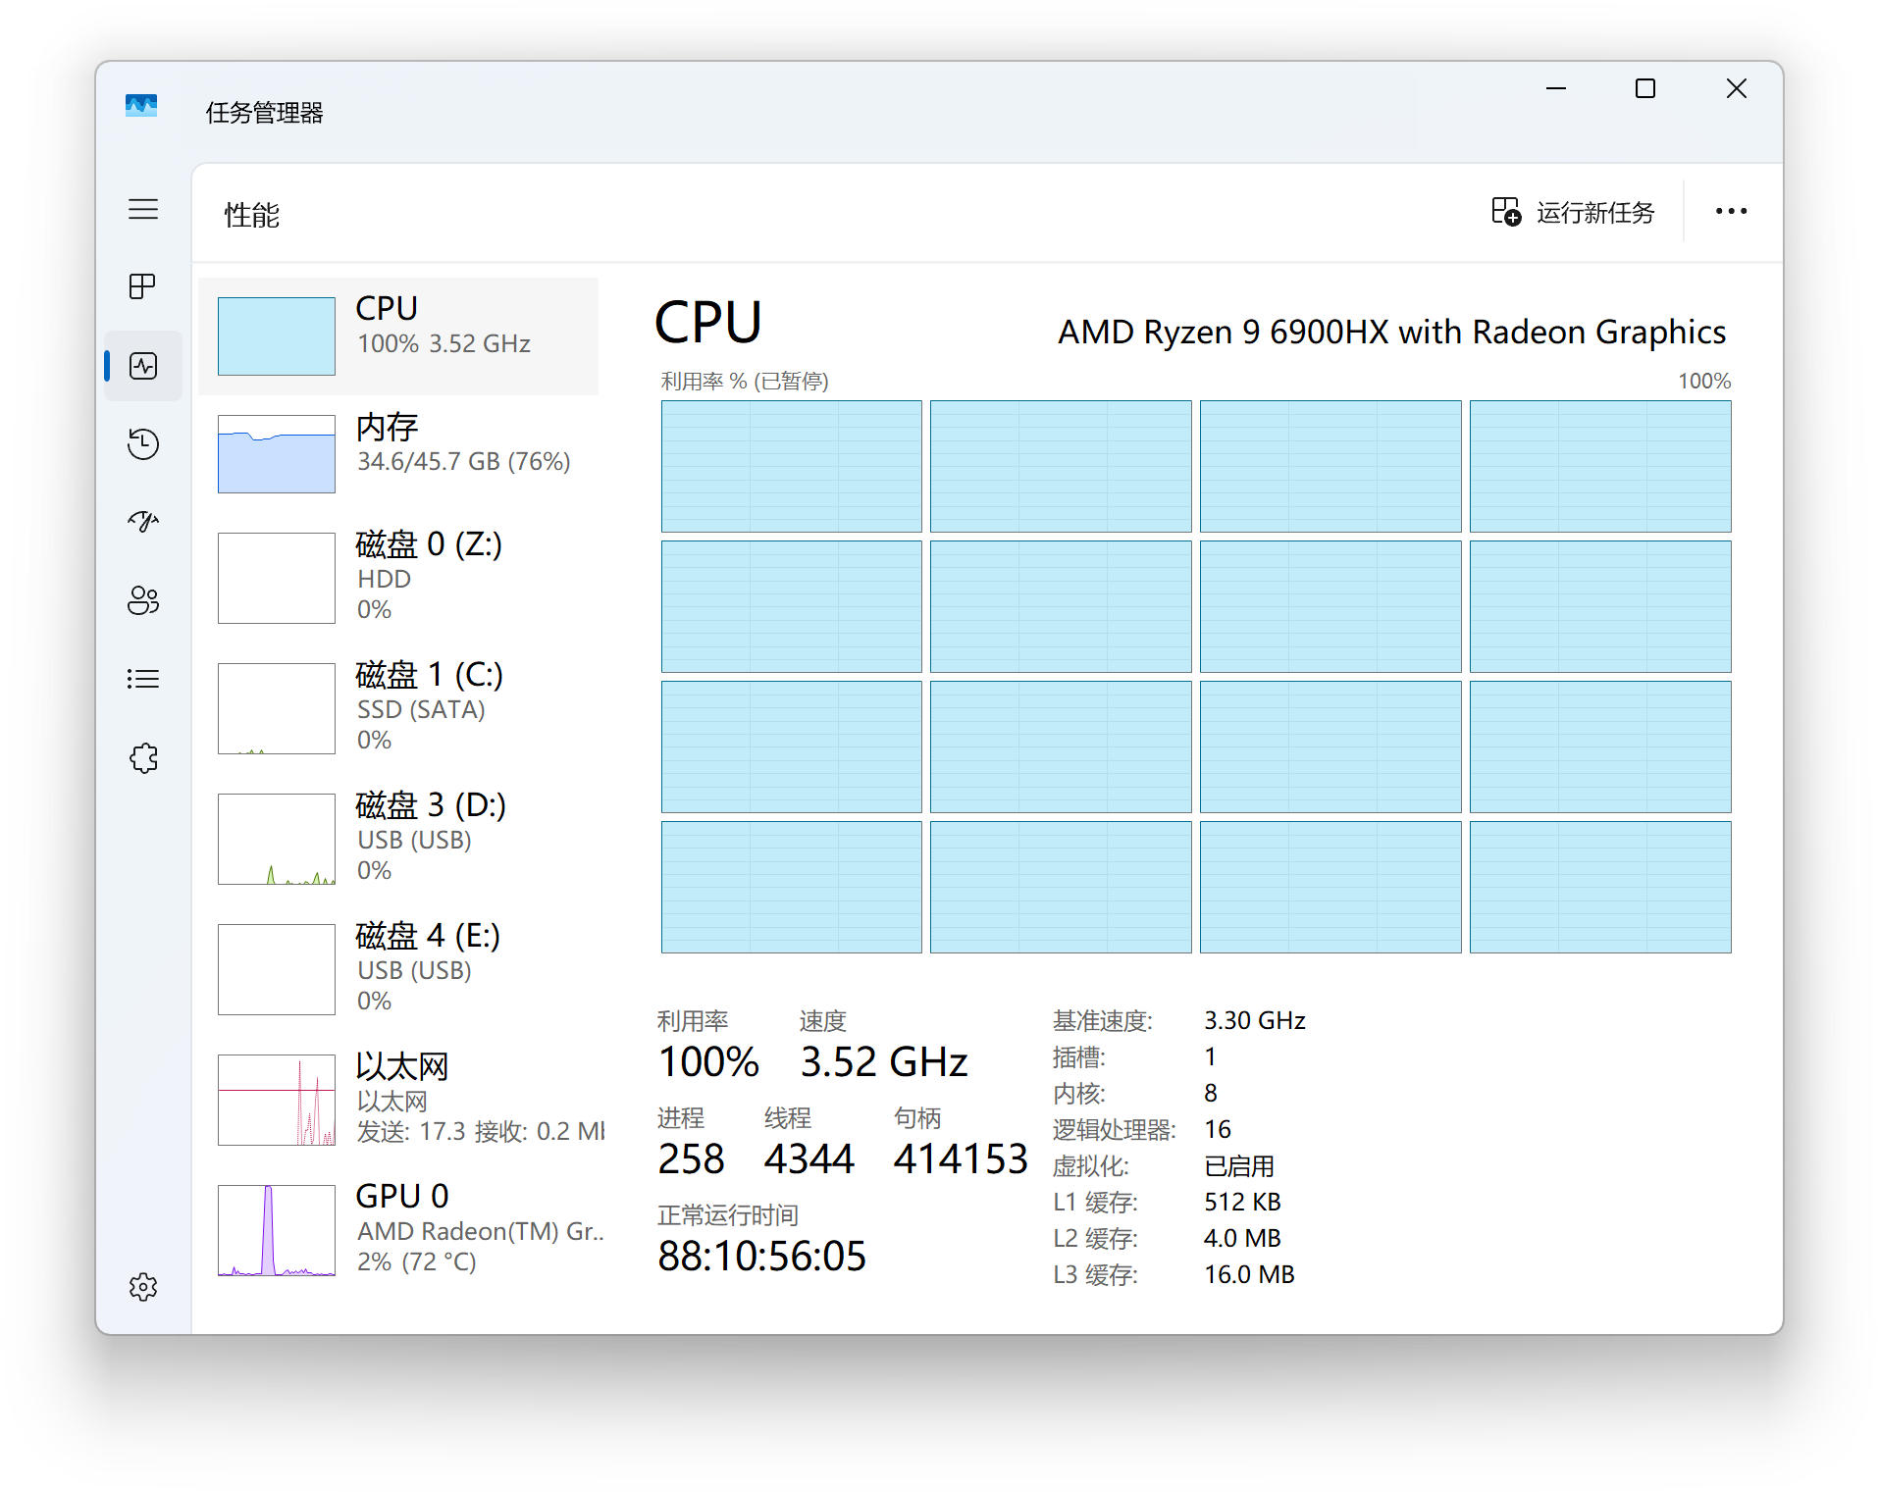
Task: Open the App history page icon
Action: point(143,443)
